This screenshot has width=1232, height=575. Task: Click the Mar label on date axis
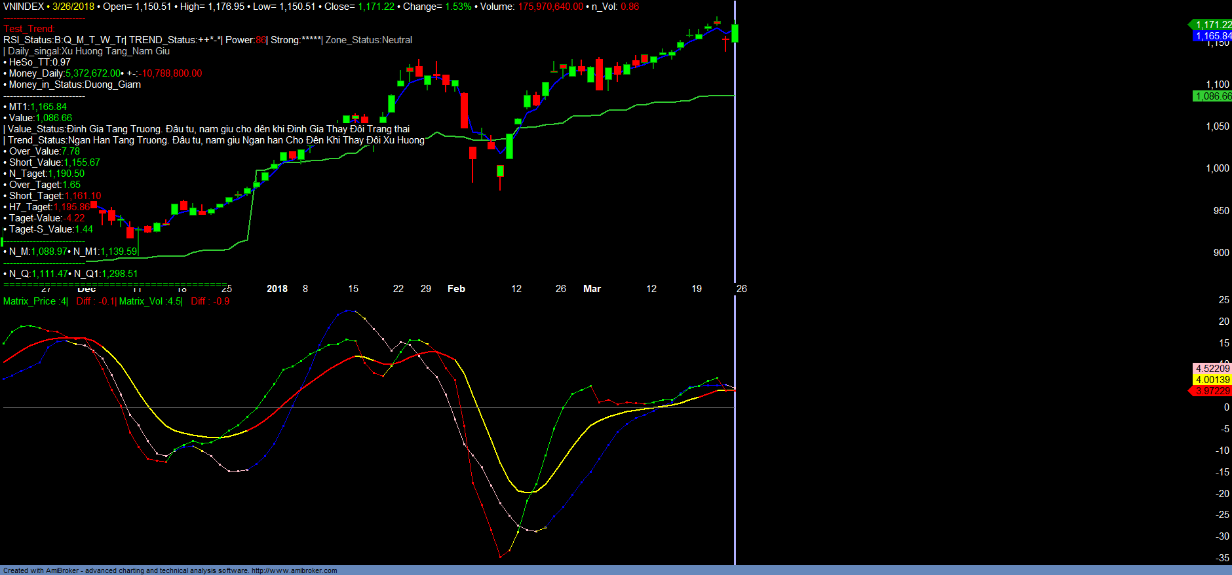[592, 289]
